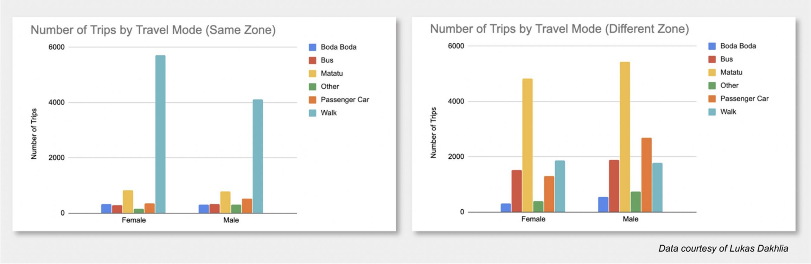This screenshot has height=264, width=811.
Task: Click Bus red swatch in Different Zone legend
Action: [712, 59]
